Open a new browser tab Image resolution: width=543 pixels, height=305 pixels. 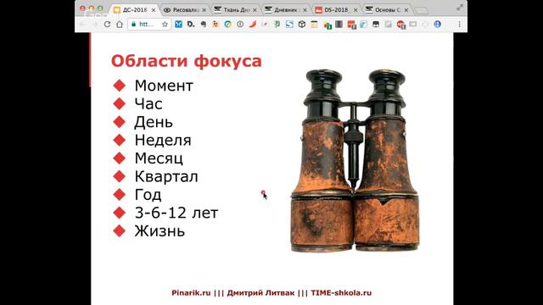click(421, 11)
